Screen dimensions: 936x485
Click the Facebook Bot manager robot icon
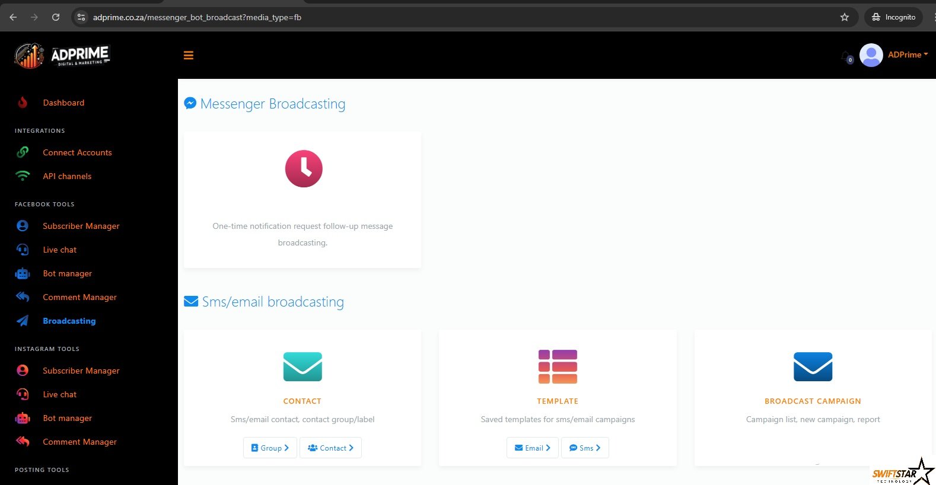pos(23,273)
